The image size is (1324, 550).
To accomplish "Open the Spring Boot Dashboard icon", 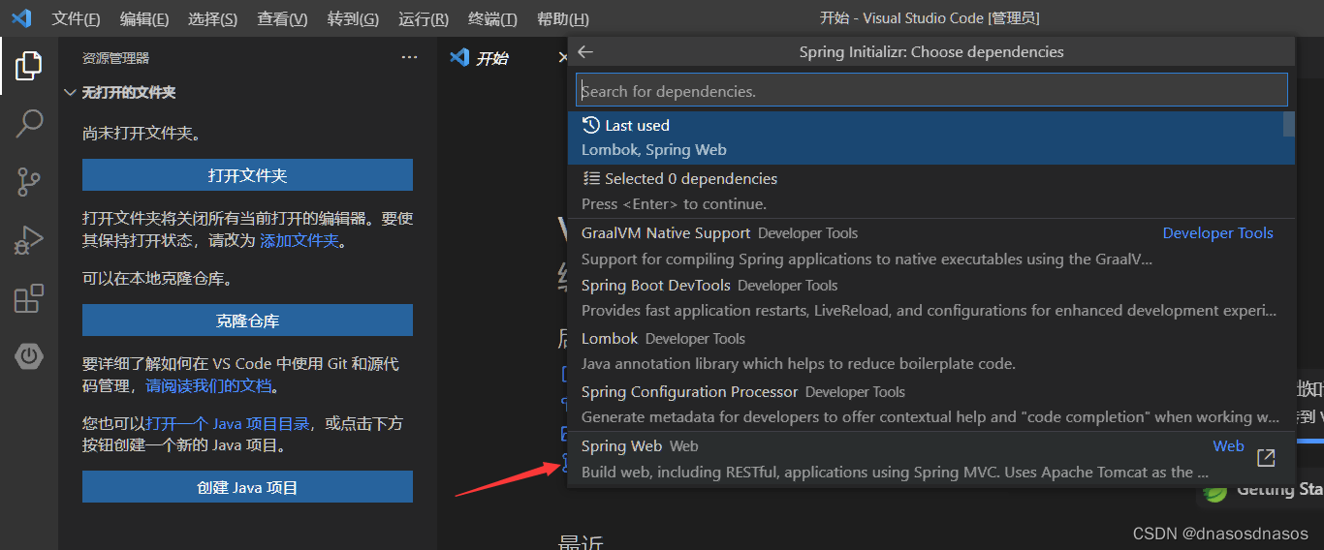I will point(29,356).
